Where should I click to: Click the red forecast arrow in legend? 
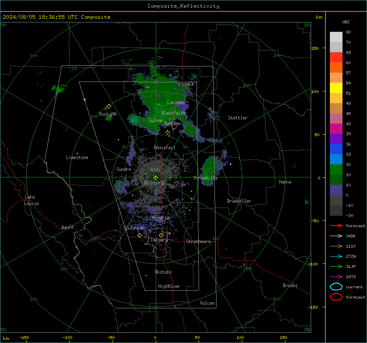point(336,226)
